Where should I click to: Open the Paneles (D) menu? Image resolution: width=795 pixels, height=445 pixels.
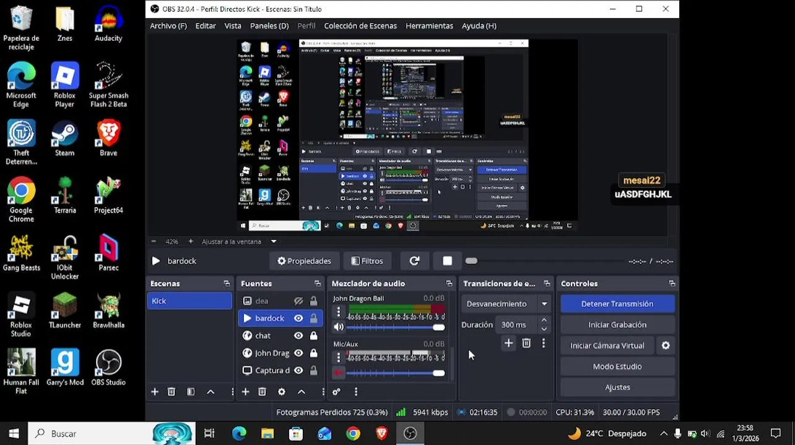(x=269, y=26)
